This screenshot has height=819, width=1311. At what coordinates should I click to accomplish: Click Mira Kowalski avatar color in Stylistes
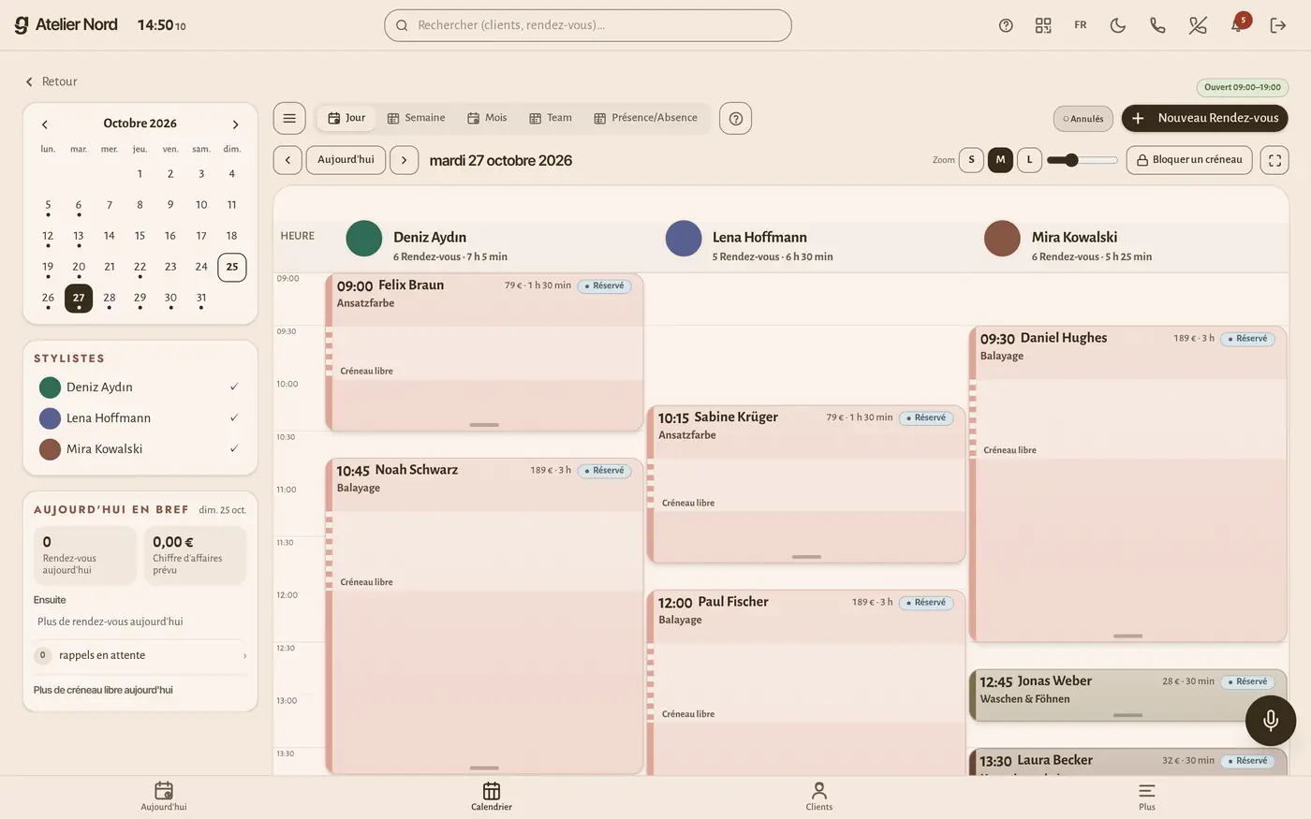coord(50,449)
